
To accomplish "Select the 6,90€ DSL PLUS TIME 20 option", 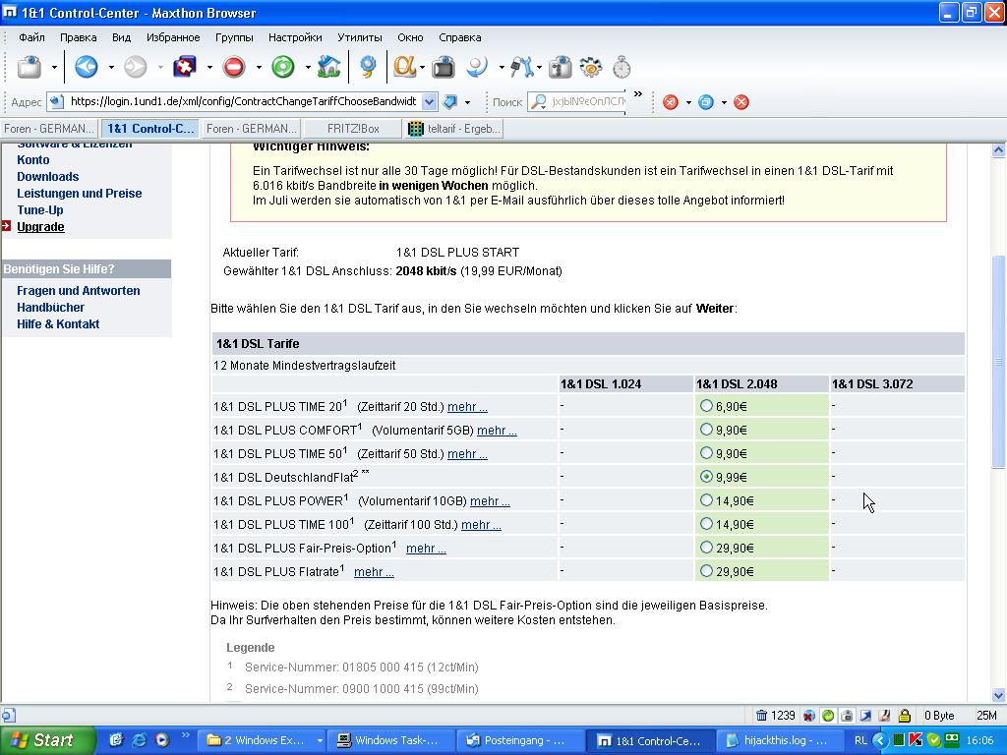I will [706, 406].
